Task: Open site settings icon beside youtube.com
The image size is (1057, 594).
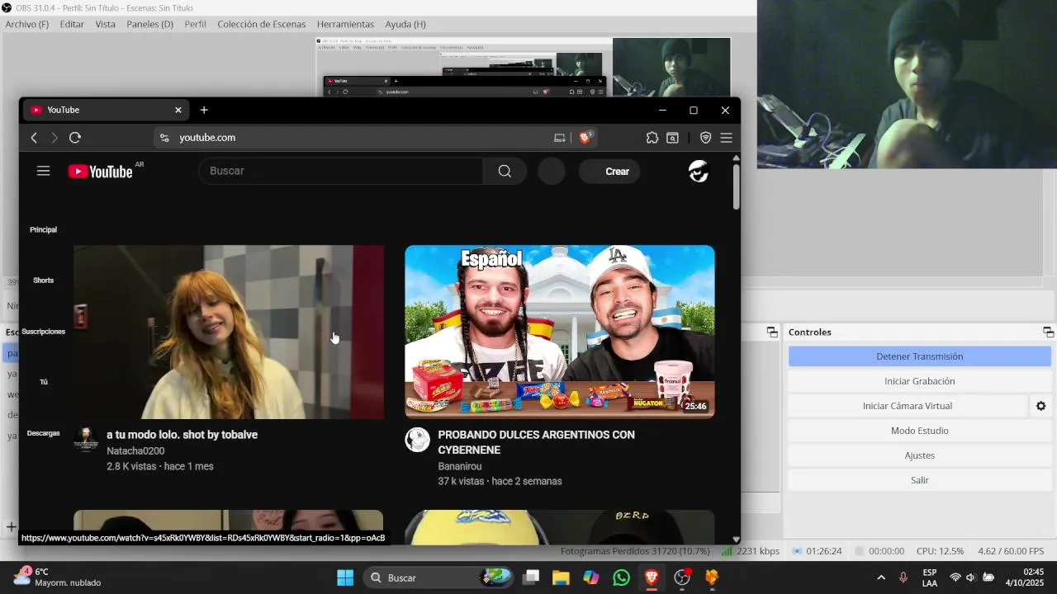Action: 164,138
